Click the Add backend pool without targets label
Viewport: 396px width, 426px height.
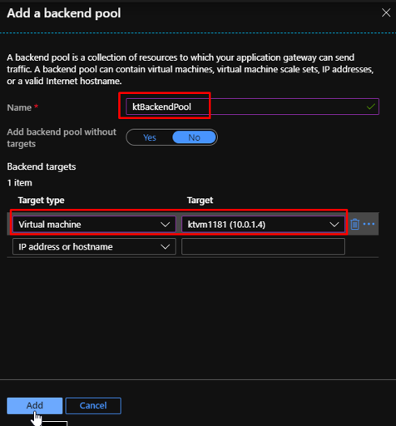[62, 138]
